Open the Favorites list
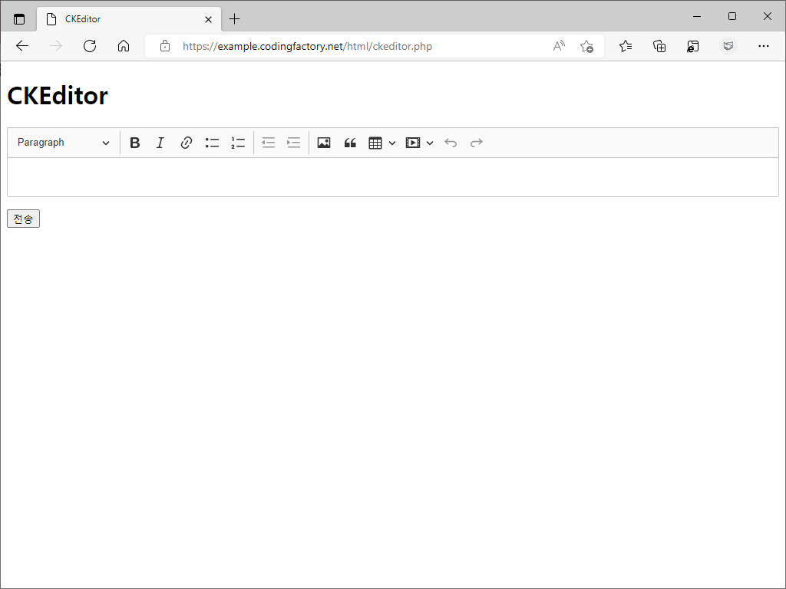 coord(625,46)
